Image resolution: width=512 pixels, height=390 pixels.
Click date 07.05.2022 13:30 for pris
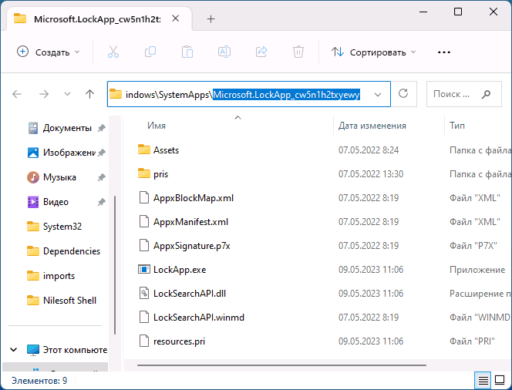371,174
